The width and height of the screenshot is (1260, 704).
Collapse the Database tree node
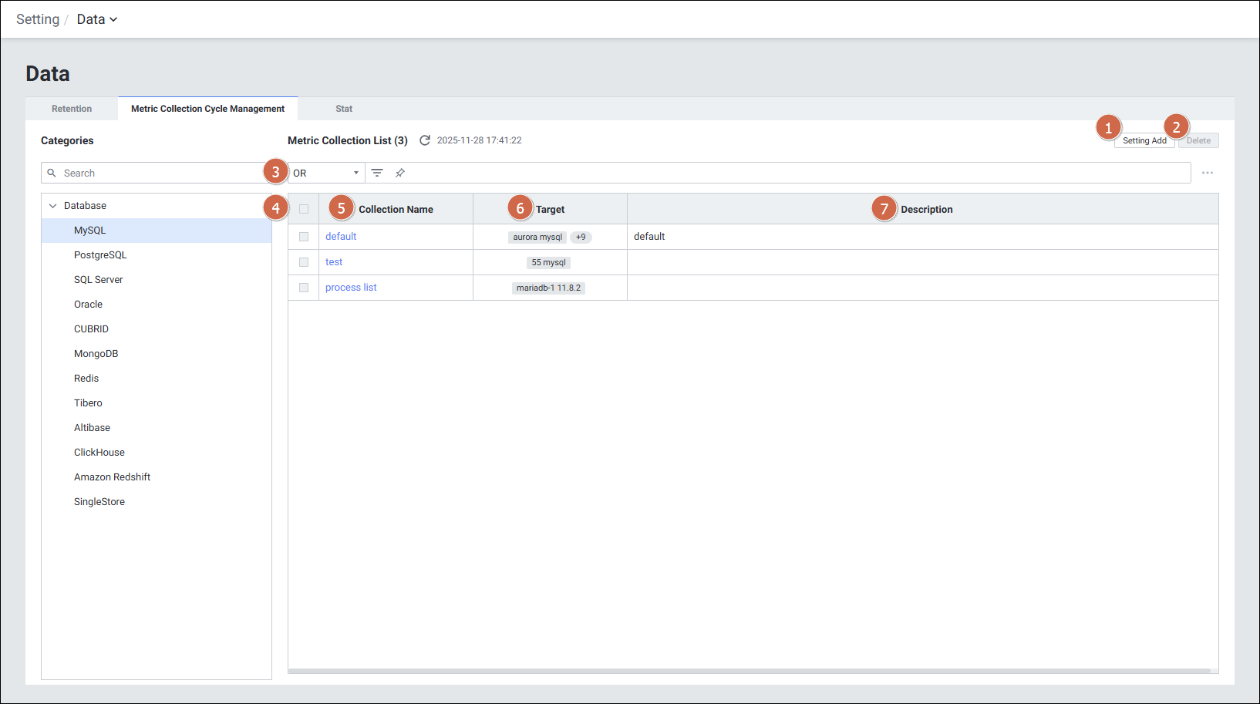pos(53,206)
